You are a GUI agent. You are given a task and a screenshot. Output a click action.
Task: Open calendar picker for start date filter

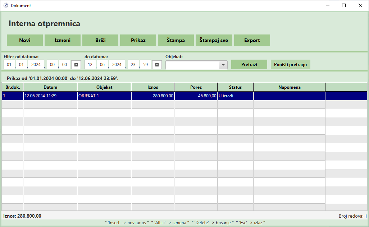[x=76, y=65]
